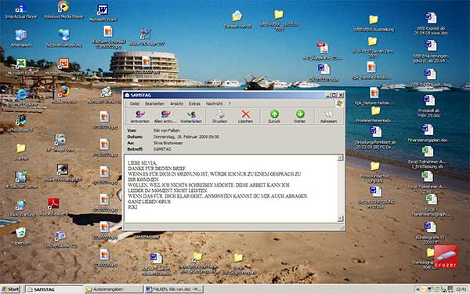Select the WEBWERK Ausstellung folder
Screen dimensions: 470x294
click(374, 24)
